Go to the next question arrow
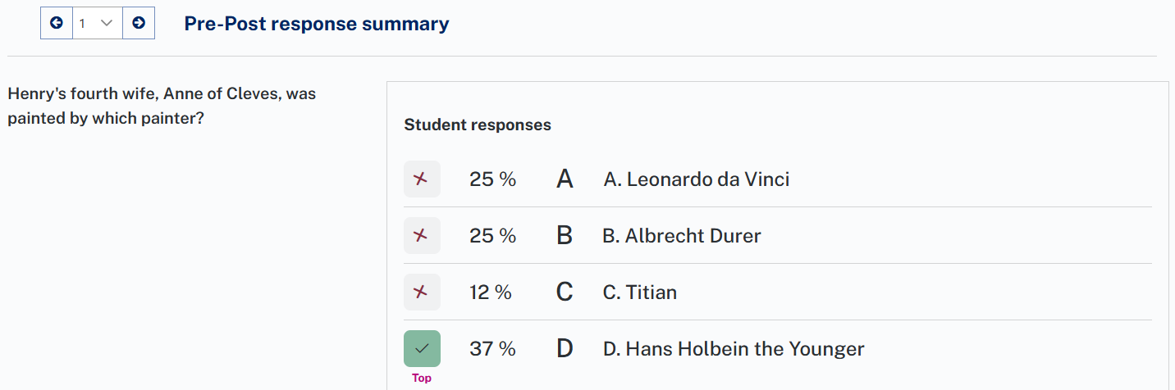The image size is (1175, 390). point(139,23)
